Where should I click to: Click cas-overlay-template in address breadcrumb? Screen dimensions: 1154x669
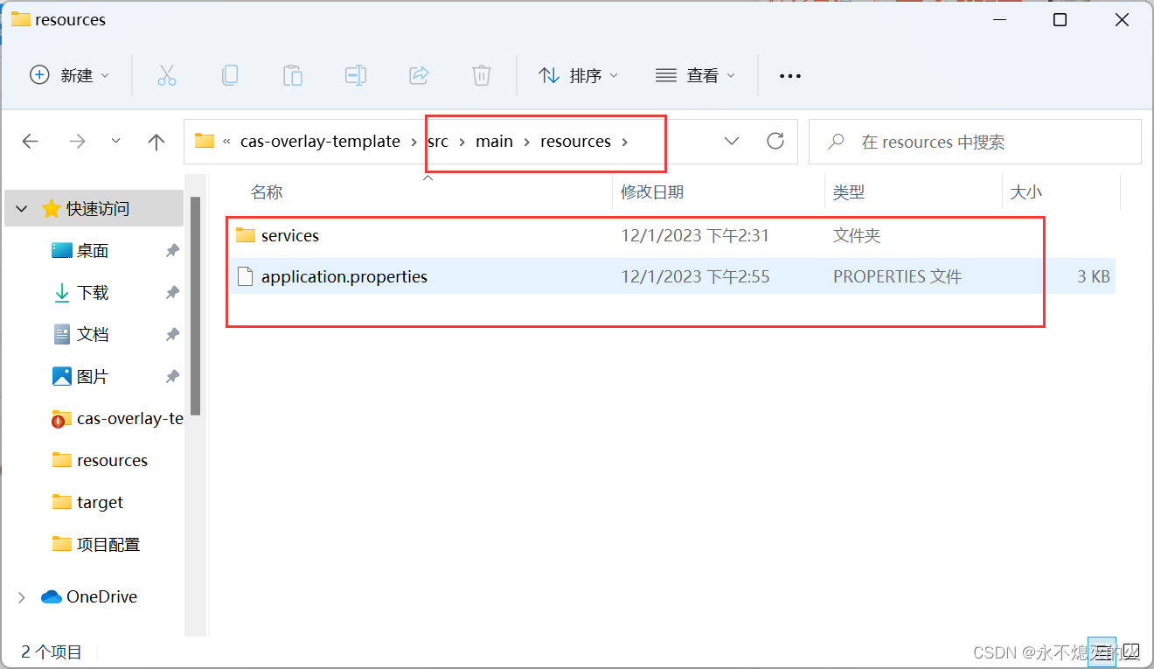tap(320, 141)
